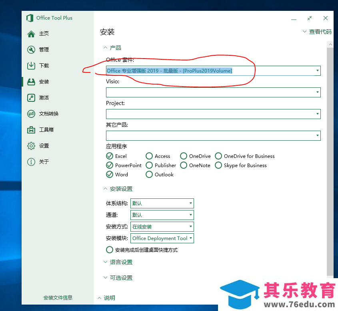Uncheck the Excel application

point(110,156)
